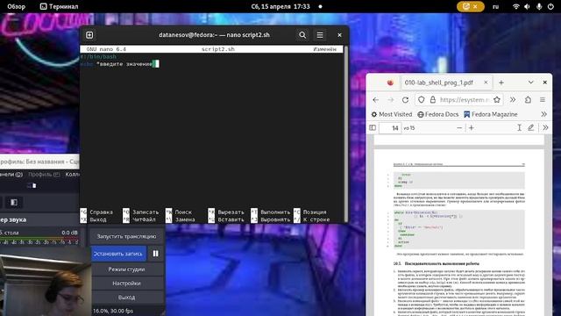Click Остановить запись button in OBS
The image size is (561, 316).
click(x=118, y=254)
